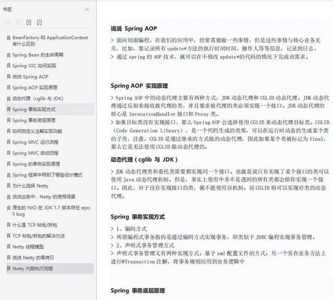Click the bookmark icon beside 'Spring 的单例实现原理'
Viewport: 333px width, 300px height.
[x=8, y=164]
